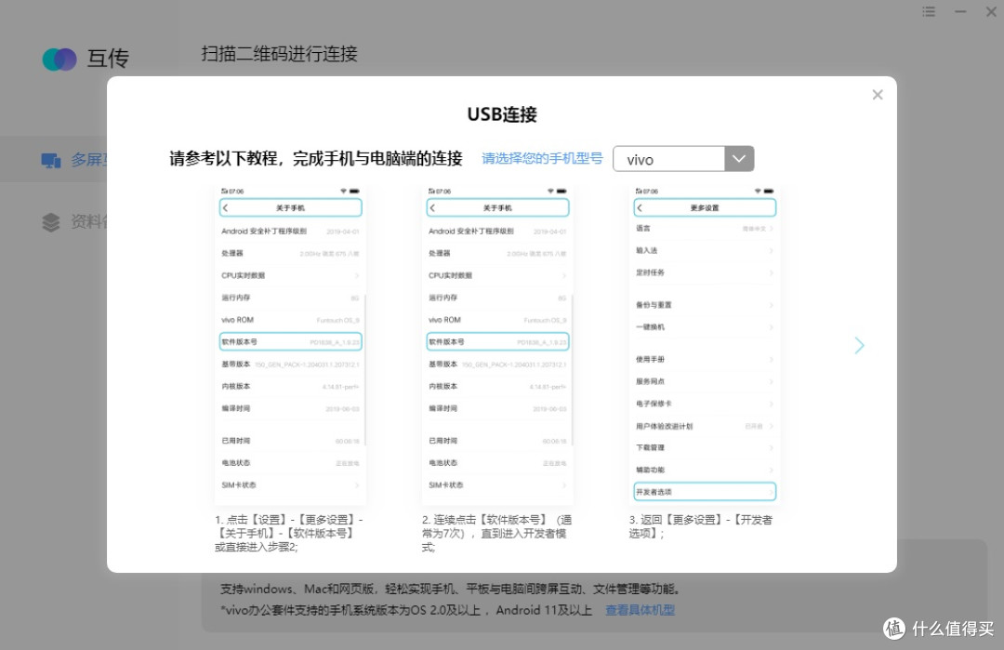
Task: Click step 1 instruction text 点击【设置】
Action: pos(289,534)
